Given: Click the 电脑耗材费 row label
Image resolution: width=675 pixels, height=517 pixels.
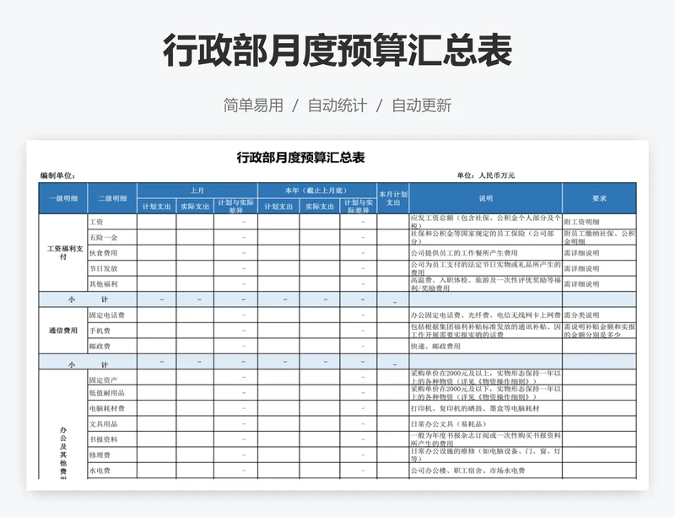Looking at the screenshot, I should point(106,408).
